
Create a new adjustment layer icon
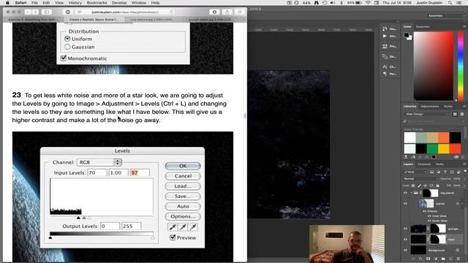[436, 259]
